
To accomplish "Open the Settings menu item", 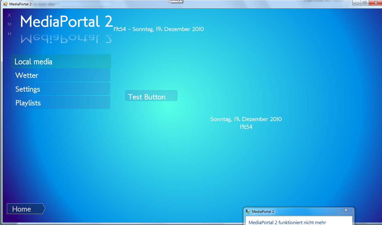I will pyautogui.click(x=61, y=89).
